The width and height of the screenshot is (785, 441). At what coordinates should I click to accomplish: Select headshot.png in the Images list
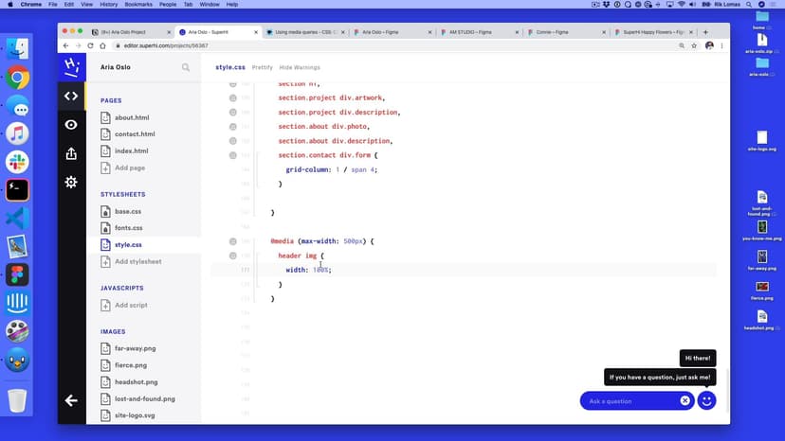click(135, 381)
